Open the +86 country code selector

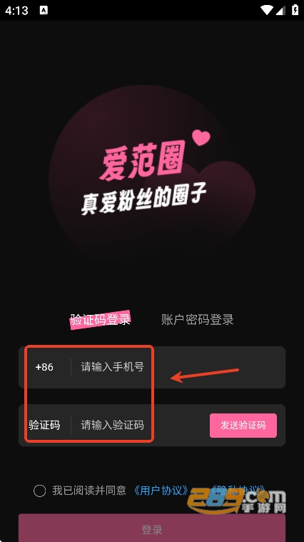tap(44, 367)
